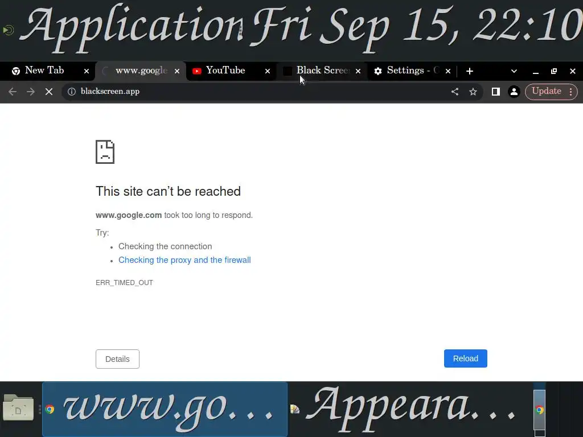Switch to the New Tab tab
583x437 pixels.
click(48, 71)
